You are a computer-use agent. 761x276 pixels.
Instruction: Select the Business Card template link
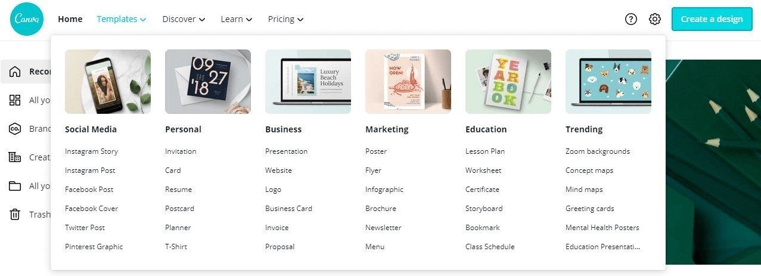point(288,209)
